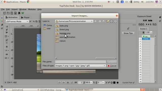Viewport: 162px width, 91px height.
Task: Open the File menu
Action: coord(3,9)
